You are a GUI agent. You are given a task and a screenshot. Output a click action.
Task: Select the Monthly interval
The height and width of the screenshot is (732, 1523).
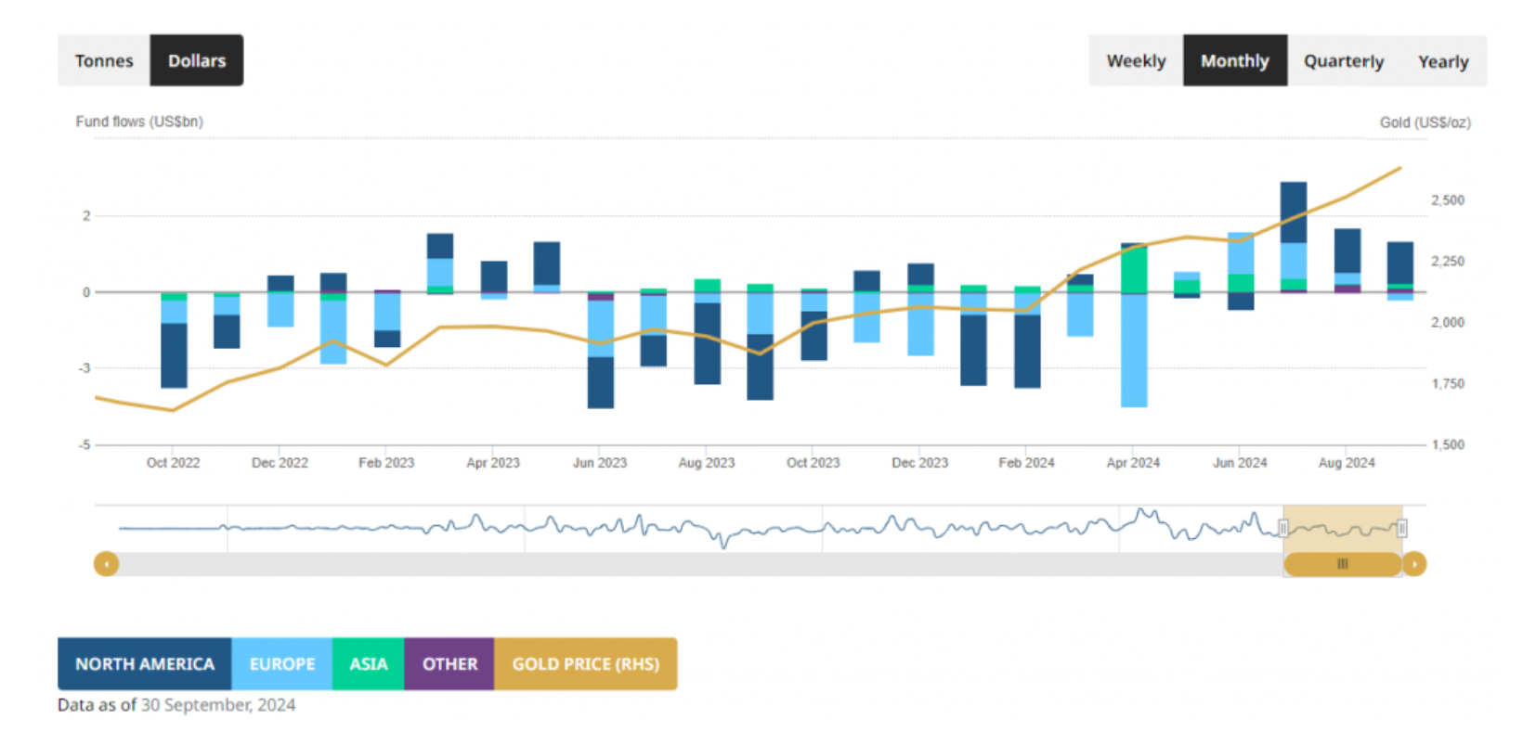click(x=1235, y=60)
